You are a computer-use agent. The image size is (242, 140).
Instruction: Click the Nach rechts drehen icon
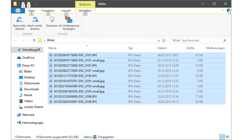pos(34,20)
